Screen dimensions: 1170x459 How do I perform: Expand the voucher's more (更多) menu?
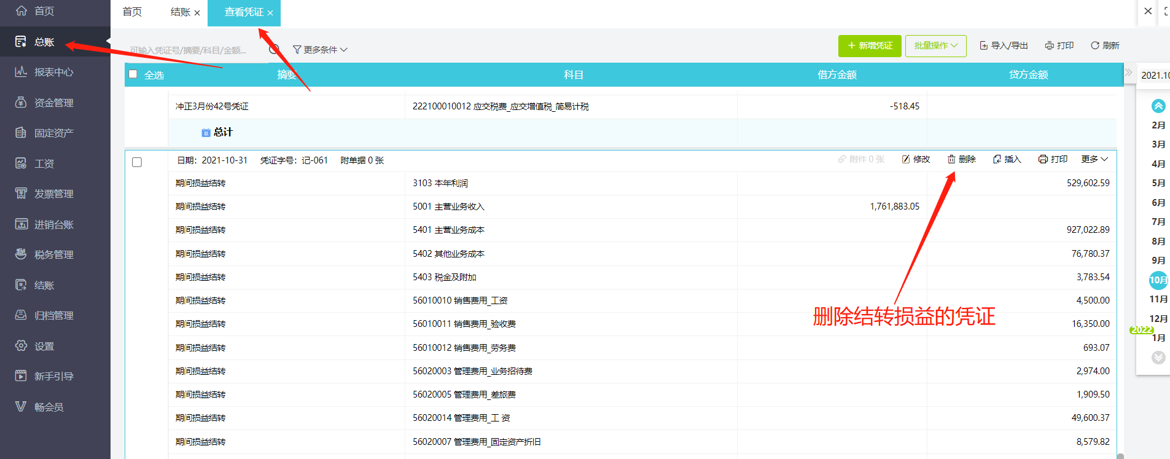tap(1094, 160)
